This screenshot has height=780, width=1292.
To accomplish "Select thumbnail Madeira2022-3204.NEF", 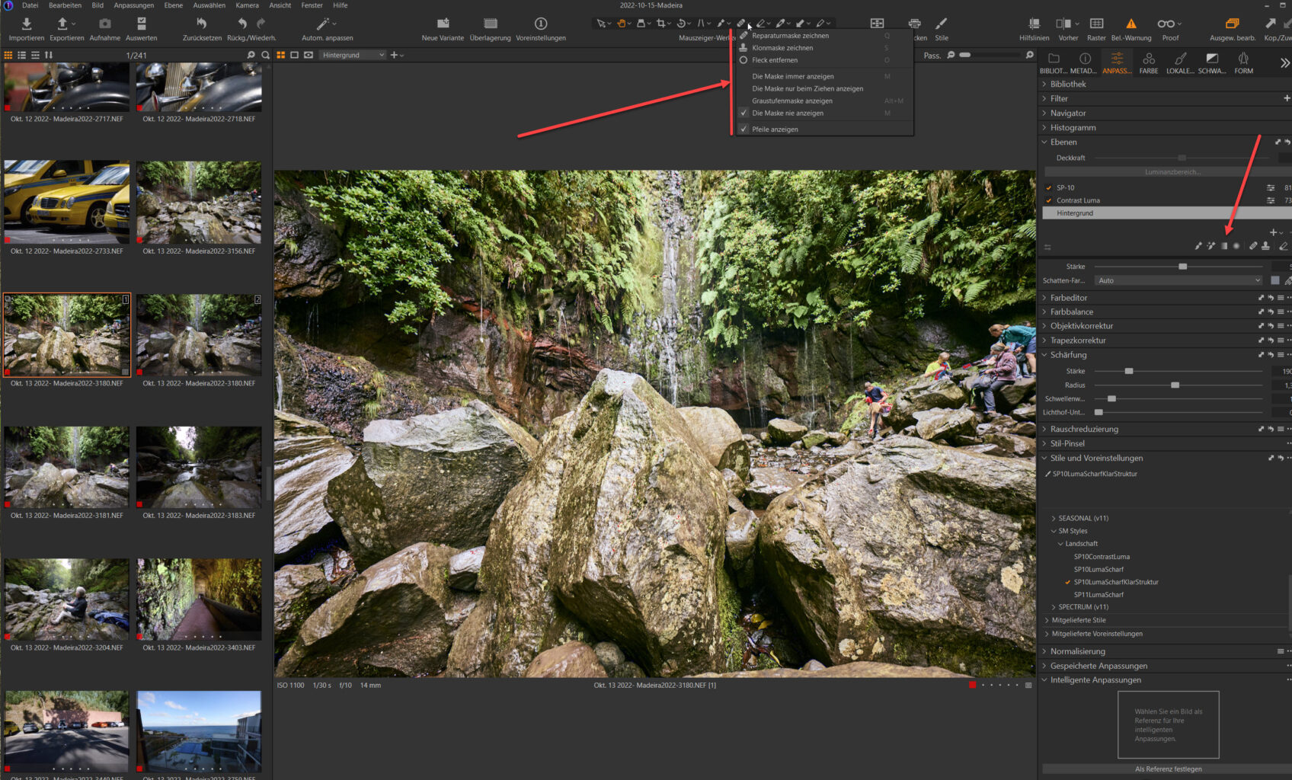I will pyautogui.click(x=67, y=599).
